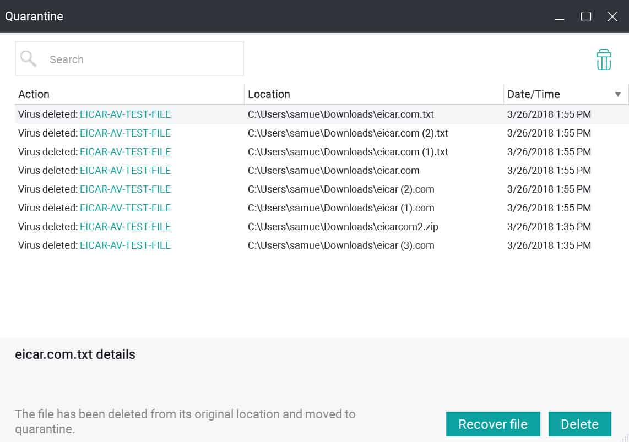Select the eicarcom2.zip quarantine entry

coord(322,227)
